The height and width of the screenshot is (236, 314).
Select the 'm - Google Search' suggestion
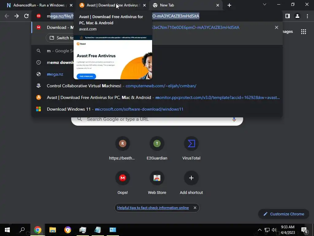(x=157, y=51)
